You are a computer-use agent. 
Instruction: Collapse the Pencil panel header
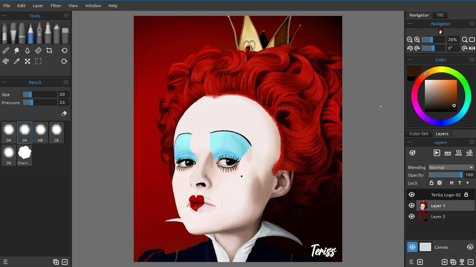pos(4,82)
